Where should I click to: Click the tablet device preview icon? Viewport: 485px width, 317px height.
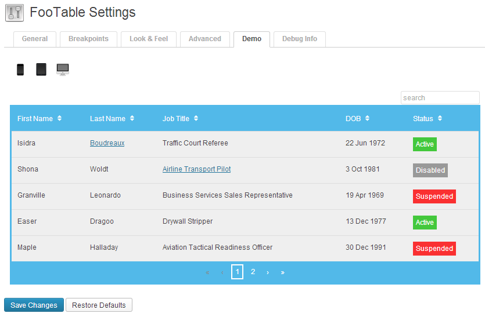[x=41, y=70]
